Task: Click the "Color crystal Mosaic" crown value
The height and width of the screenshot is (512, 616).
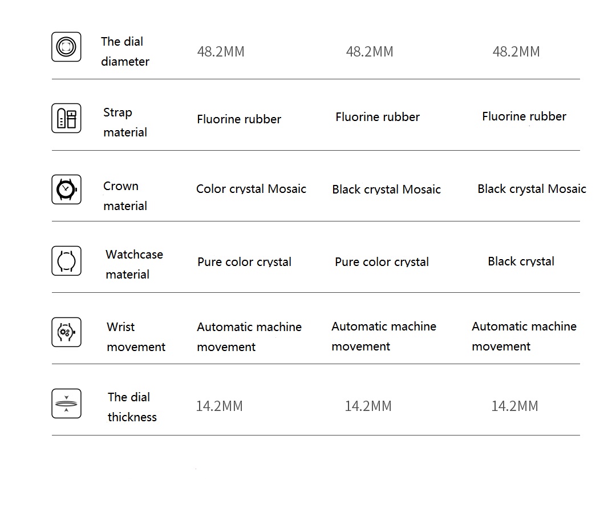Action: click(x=251, y=189)
